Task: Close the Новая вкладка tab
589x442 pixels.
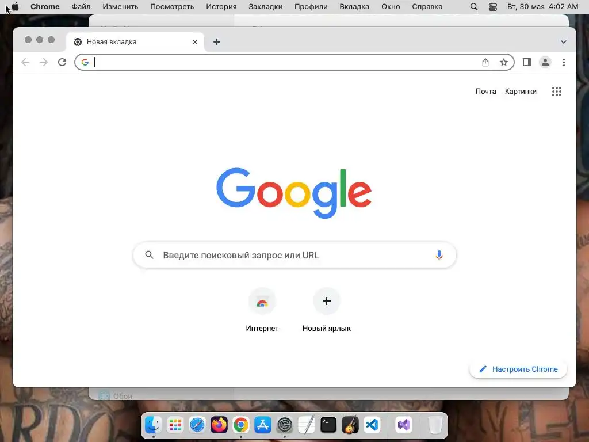Action: [x=195, y=42]
